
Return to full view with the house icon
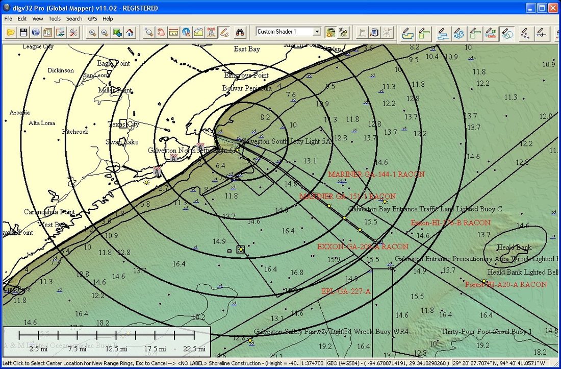(x=130, y=33)
